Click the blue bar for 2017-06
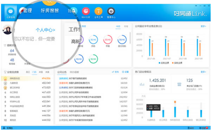The height and width of the screenshot is (130, 211). tap(150, 47)
